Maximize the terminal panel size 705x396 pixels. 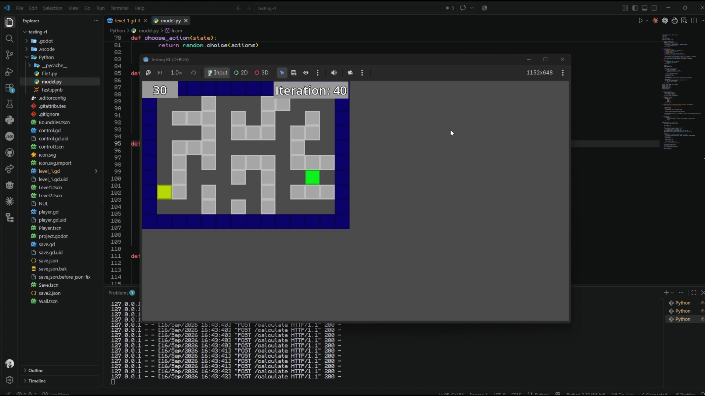(694, 293)
